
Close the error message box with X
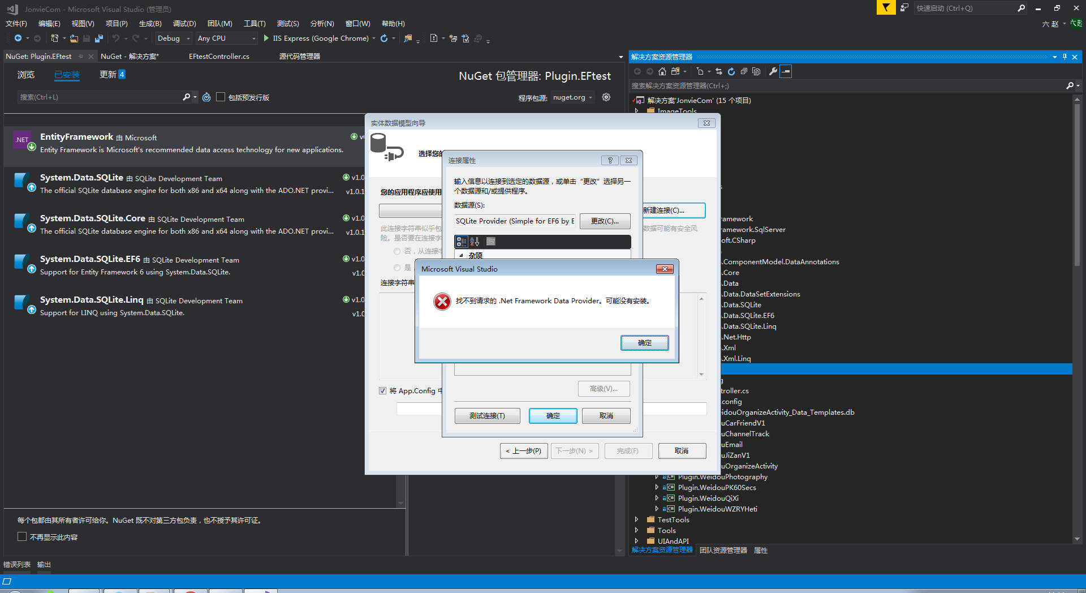[665, 269]
